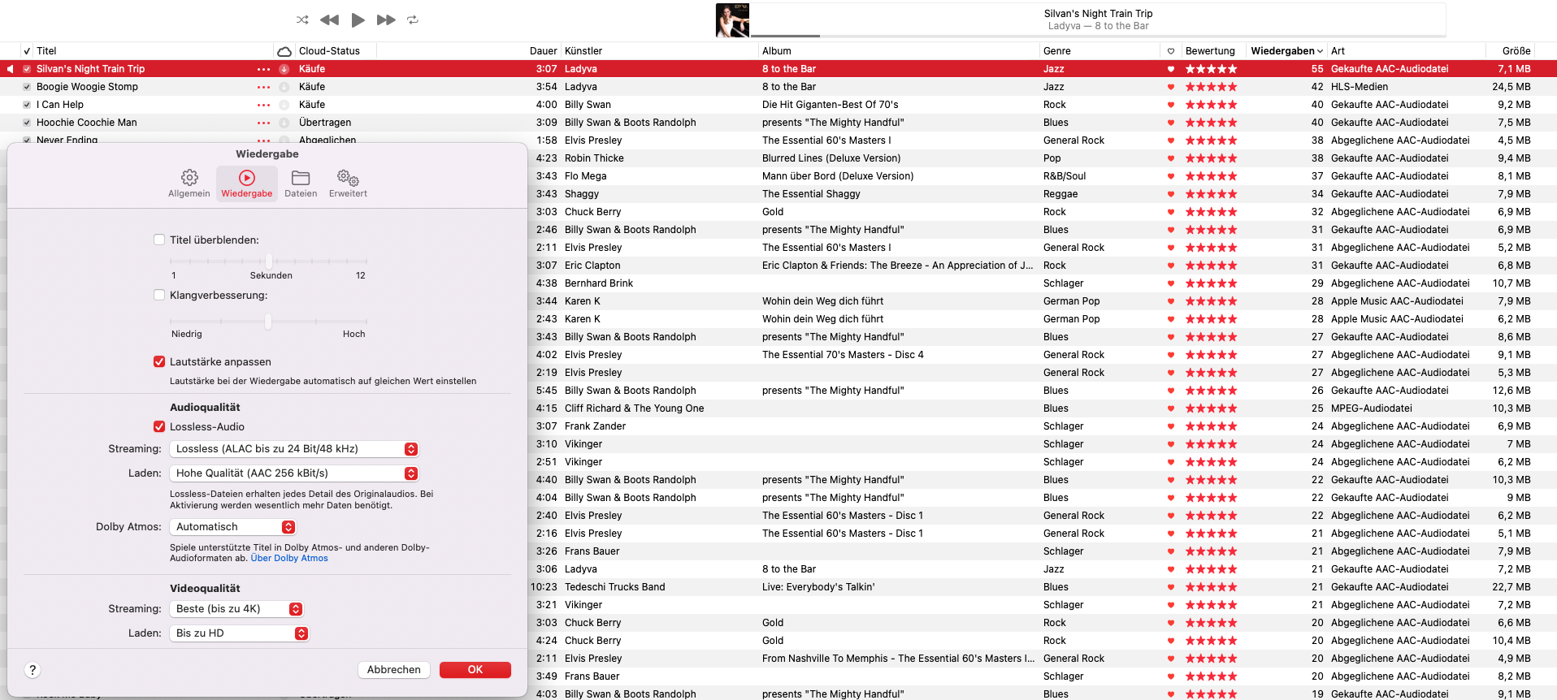The height and width of the screenshot is (700, 1557).
Task: Switch to the Dateien settings tab
Action: pyautogui.click(x=301, y=183)
